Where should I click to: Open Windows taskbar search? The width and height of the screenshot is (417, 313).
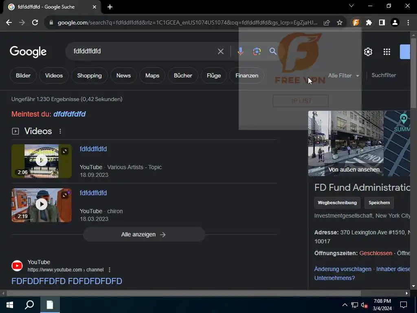(x=29, y=305)
